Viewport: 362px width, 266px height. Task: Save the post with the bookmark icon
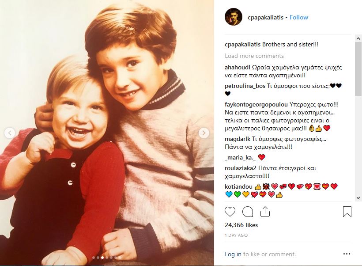coord(347,212)
